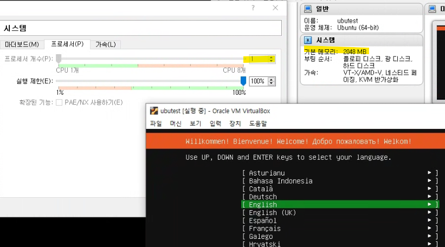Click the arrow at end of English row
The width and height of the screenshot is (445, 247).
coord(429,204)
